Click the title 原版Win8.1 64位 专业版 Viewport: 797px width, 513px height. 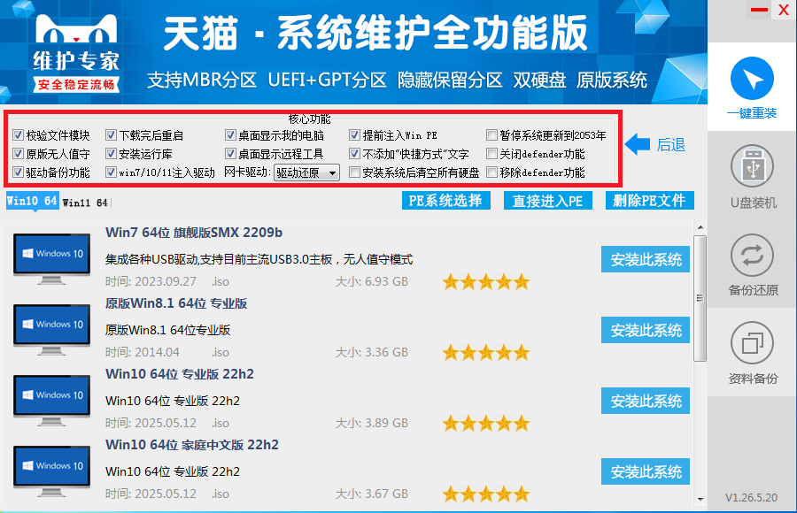click(176, 303)
